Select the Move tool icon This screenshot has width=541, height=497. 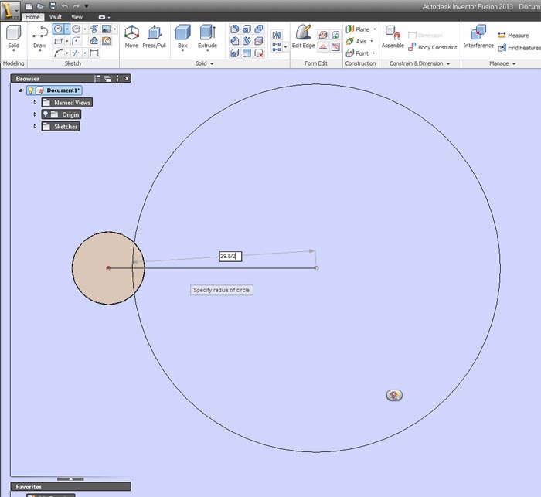point(131,33)
